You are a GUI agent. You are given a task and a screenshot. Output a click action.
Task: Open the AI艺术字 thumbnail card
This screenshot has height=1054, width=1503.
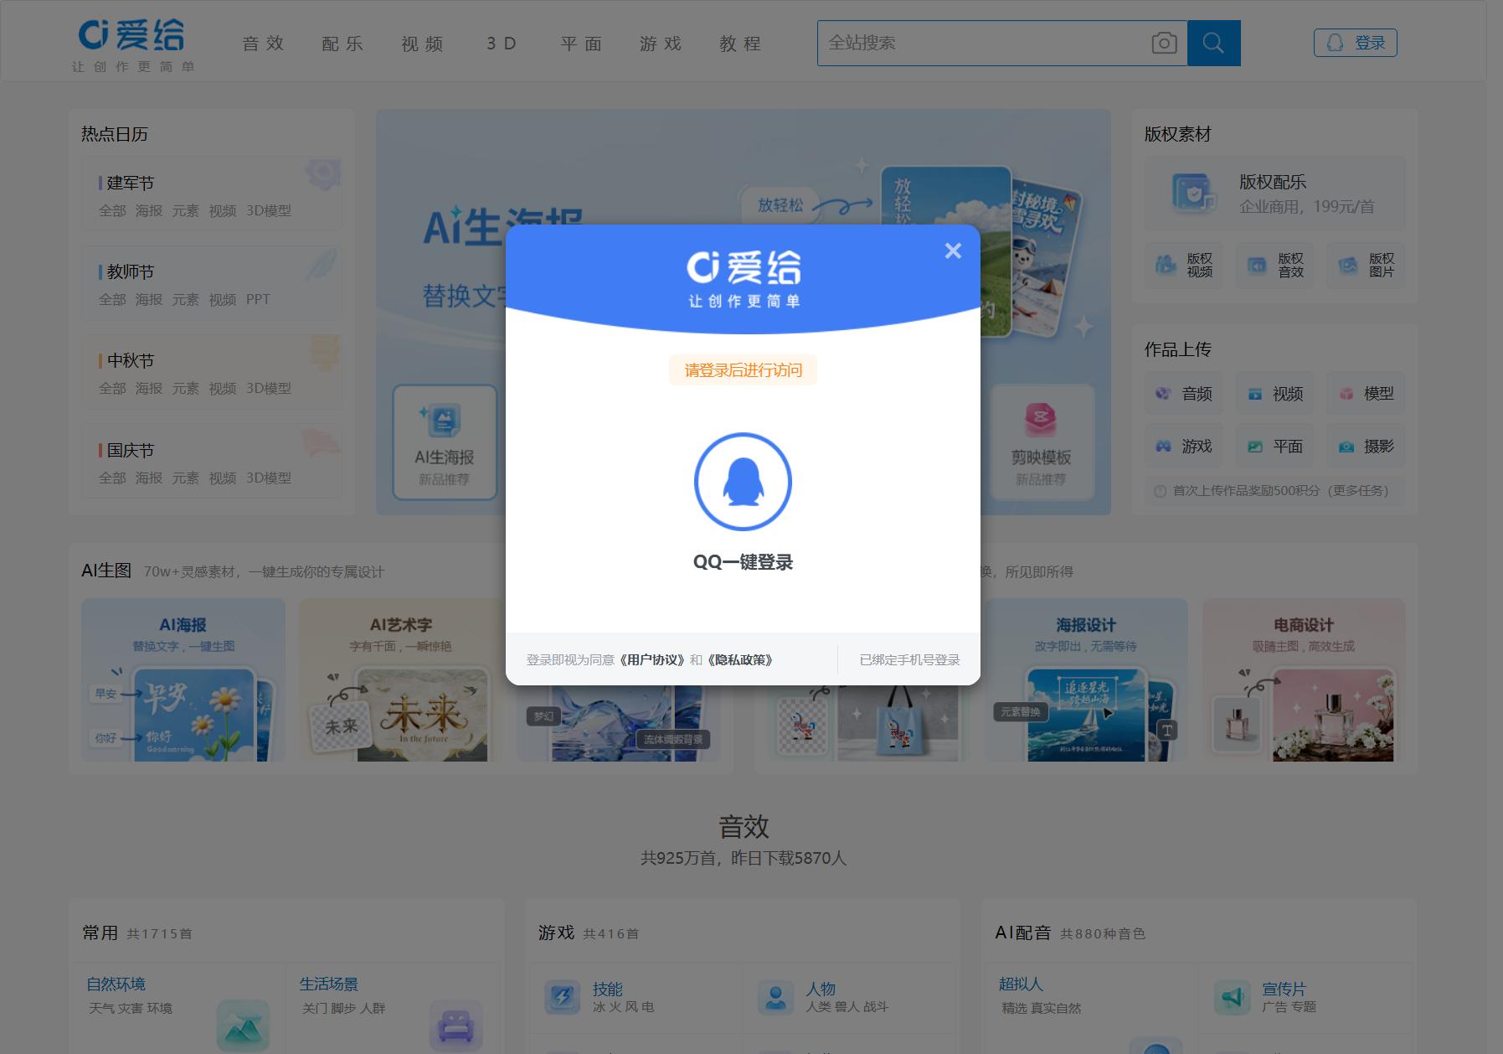click(400, 679)
